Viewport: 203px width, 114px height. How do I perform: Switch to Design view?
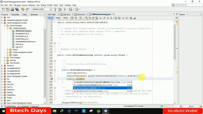point(58,18)
